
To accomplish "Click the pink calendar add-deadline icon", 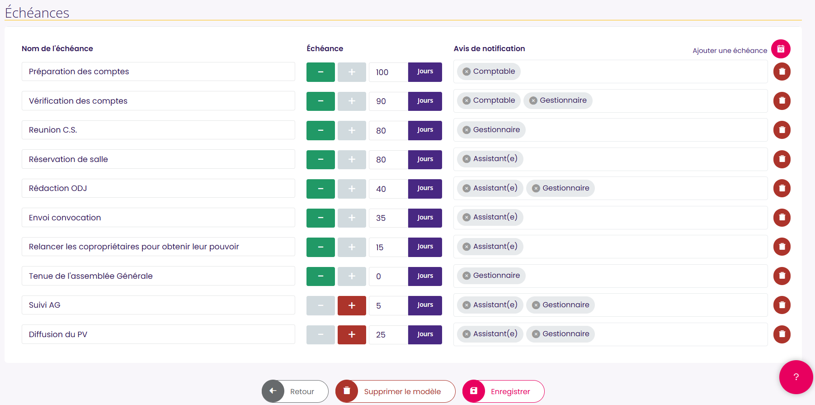I will pos(781,49).
